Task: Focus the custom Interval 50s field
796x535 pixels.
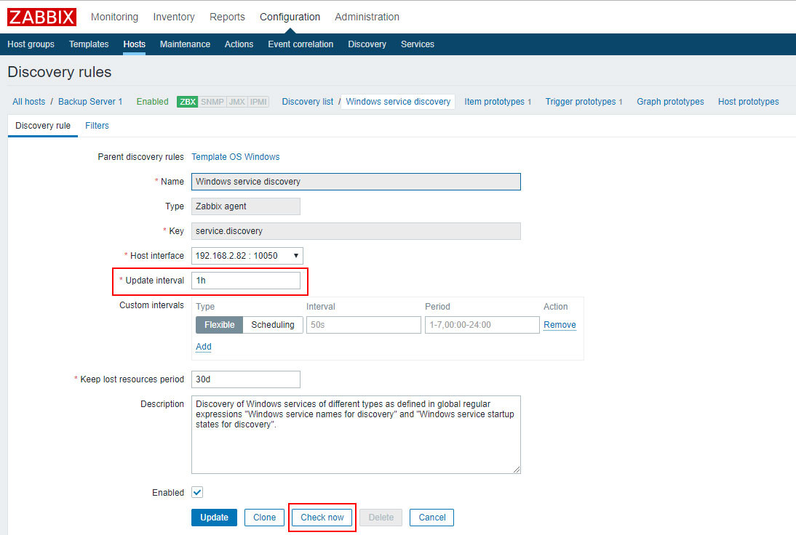Action: click(364, 324)
